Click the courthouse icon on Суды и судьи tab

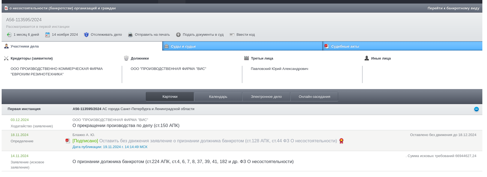point(166,46)
